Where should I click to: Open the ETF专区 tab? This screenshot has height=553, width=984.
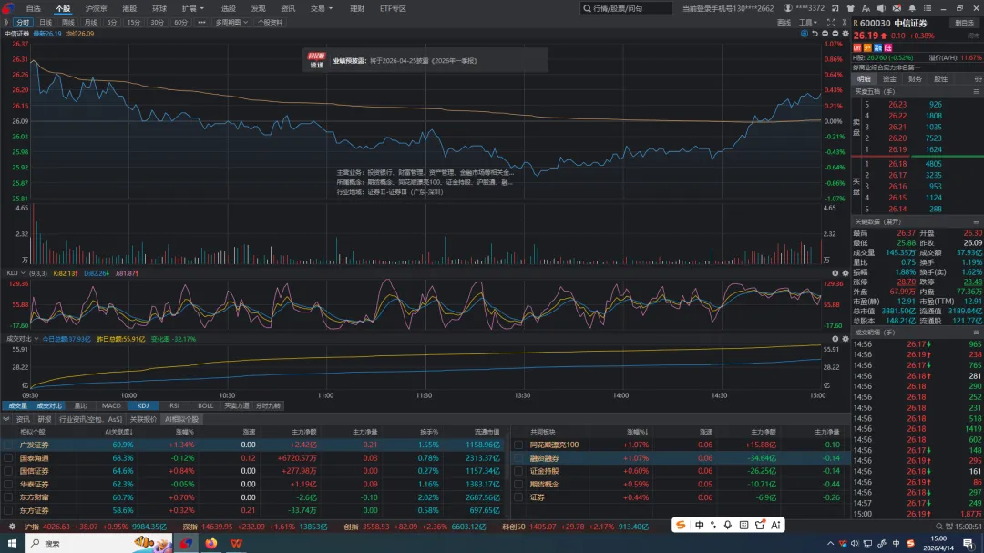[x=393, y=9]
